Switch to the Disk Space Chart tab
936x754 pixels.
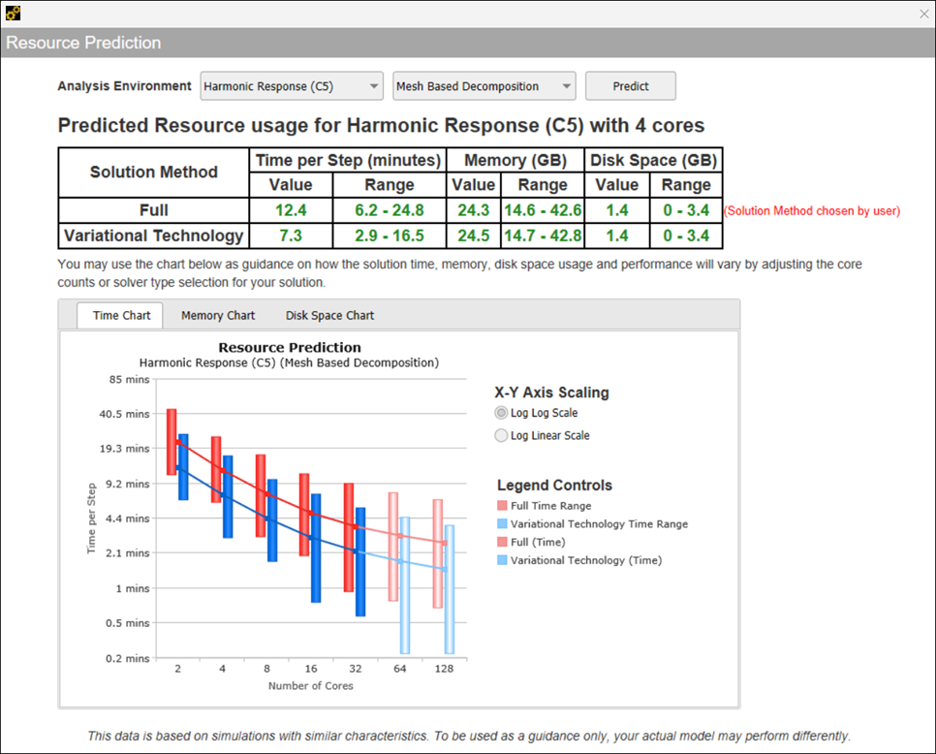(329, 315)
